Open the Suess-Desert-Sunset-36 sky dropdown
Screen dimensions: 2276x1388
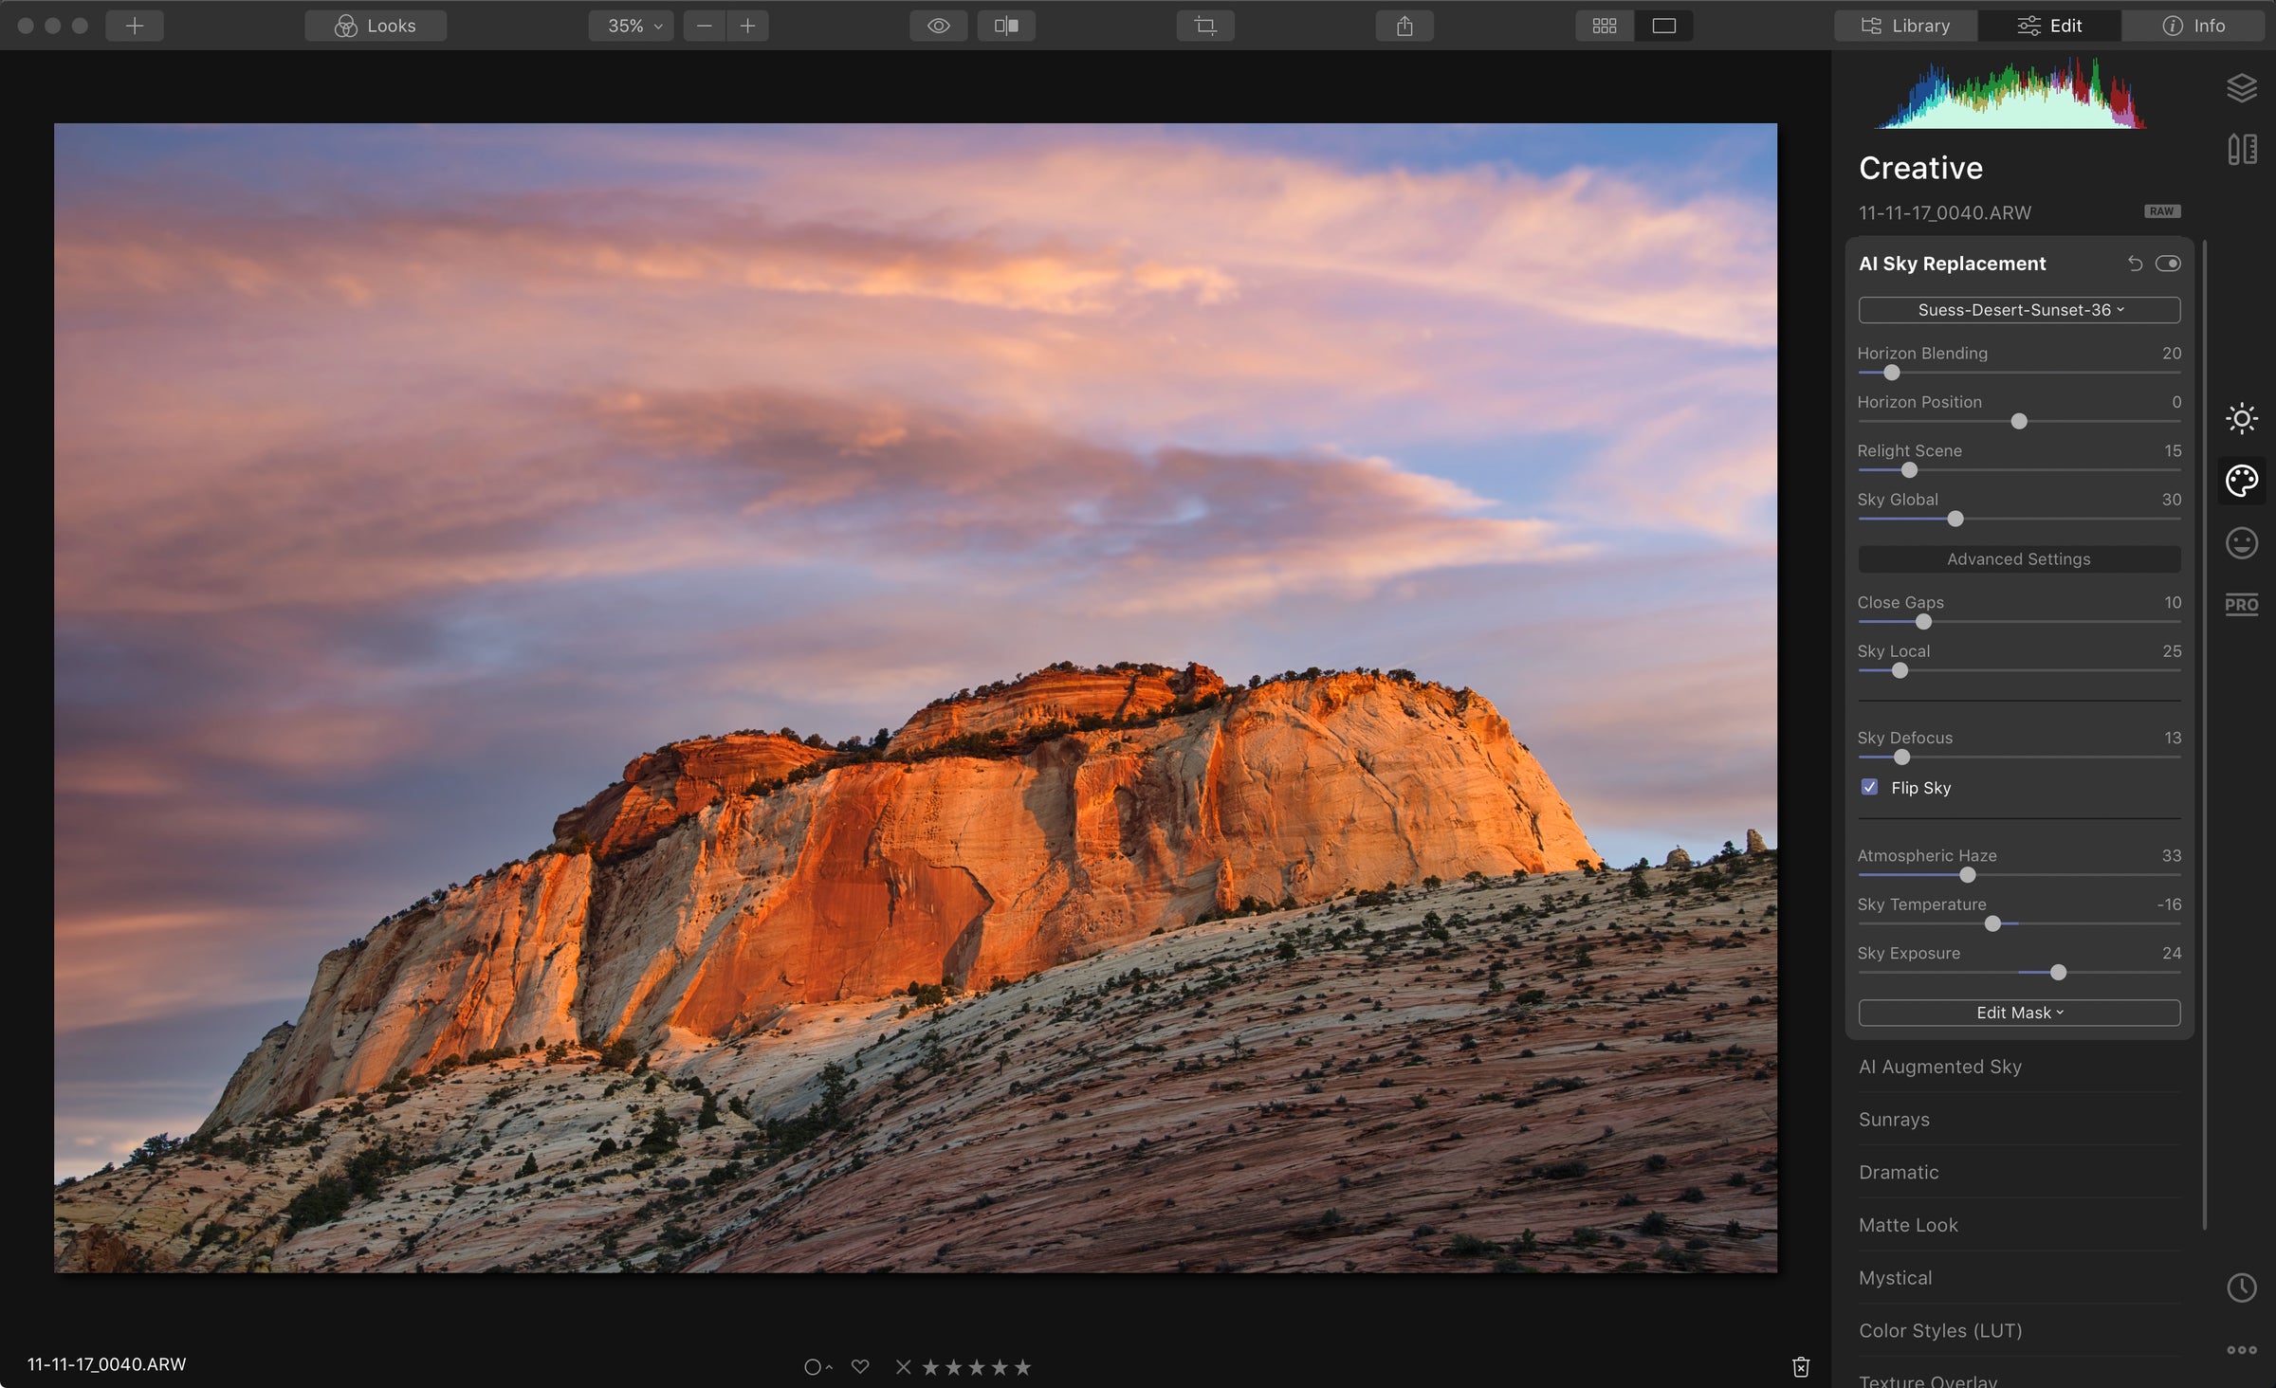2019,310
